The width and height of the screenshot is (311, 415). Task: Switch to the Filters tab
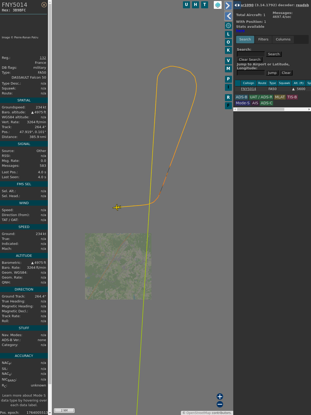point(263,39)
